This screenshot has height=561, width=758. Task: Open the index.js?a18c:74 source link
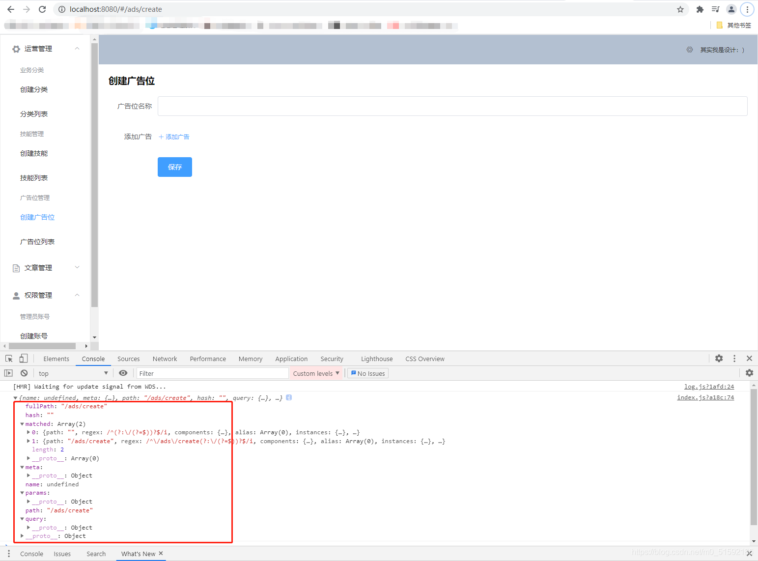[x=705, y=397]
